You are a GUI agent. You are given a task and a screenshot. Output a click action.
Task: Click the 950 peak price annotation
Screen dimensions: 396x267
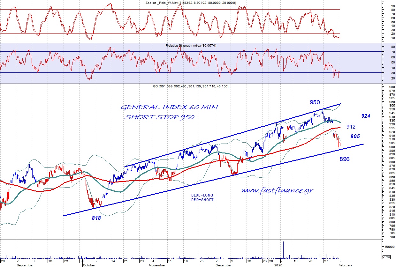tap(315, 102)
